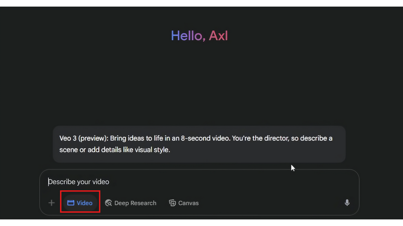Select the Deep Research option
This screenshot has height=226, width=403.
point(131,203)
